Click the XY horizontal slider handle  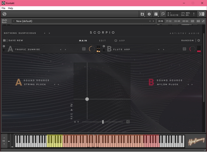click(x=103, y=122)
